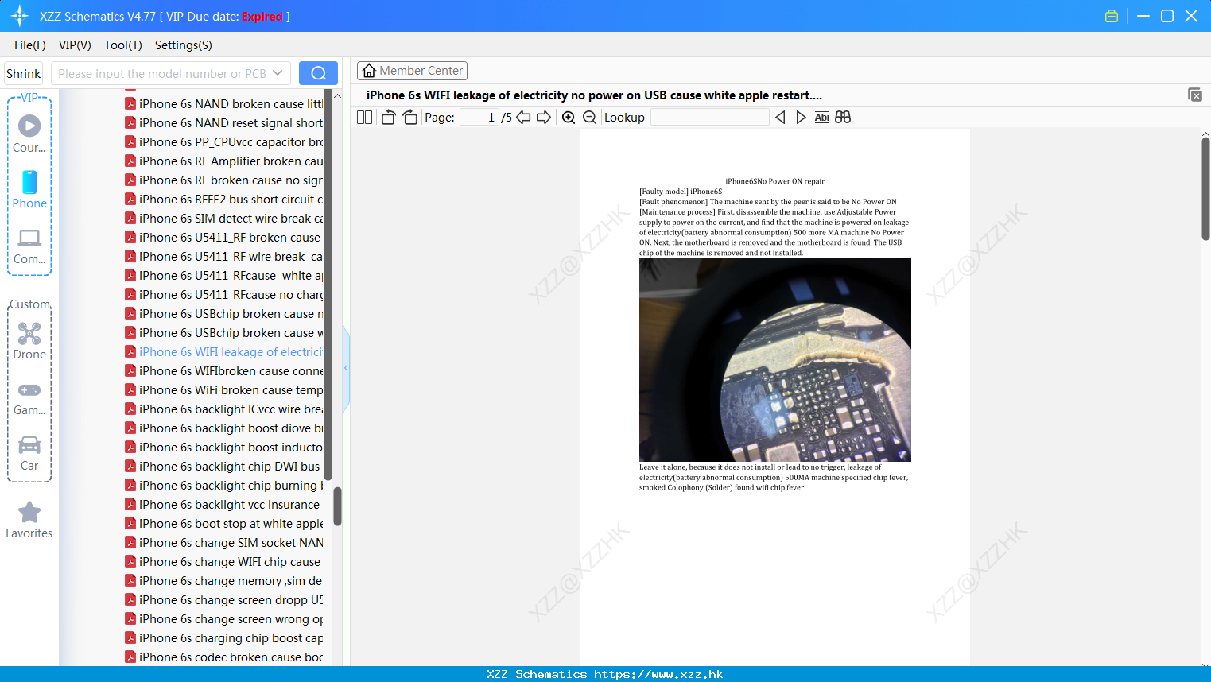Open the Tool(T) menu
Viewport: 1211px width, 682px height.
tap(123, 45)
